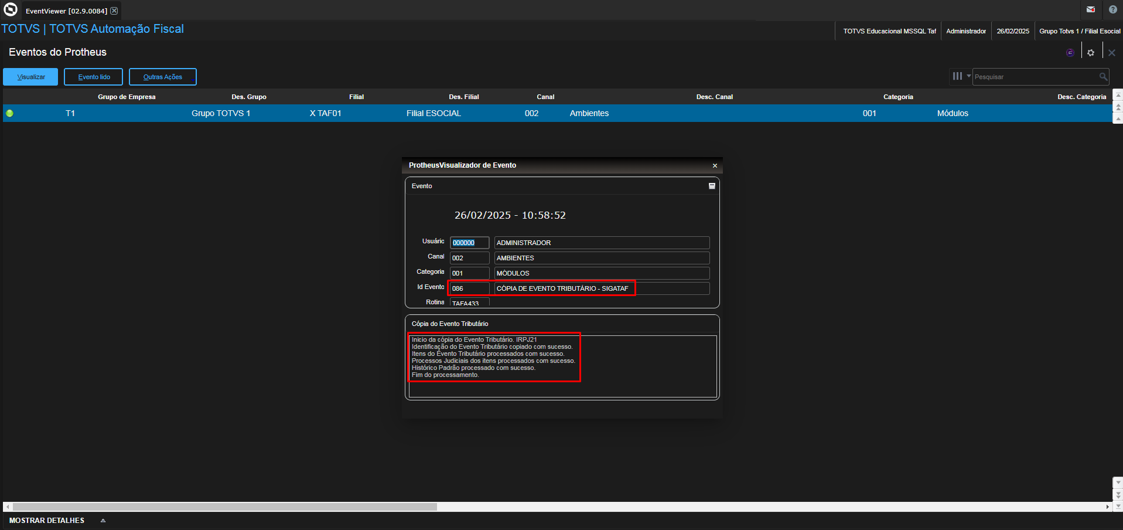Click the 'Grupo TOTVS 1' cell
Image resolution: width=1123 pixels, height=530 pixels.
point(221,113)
